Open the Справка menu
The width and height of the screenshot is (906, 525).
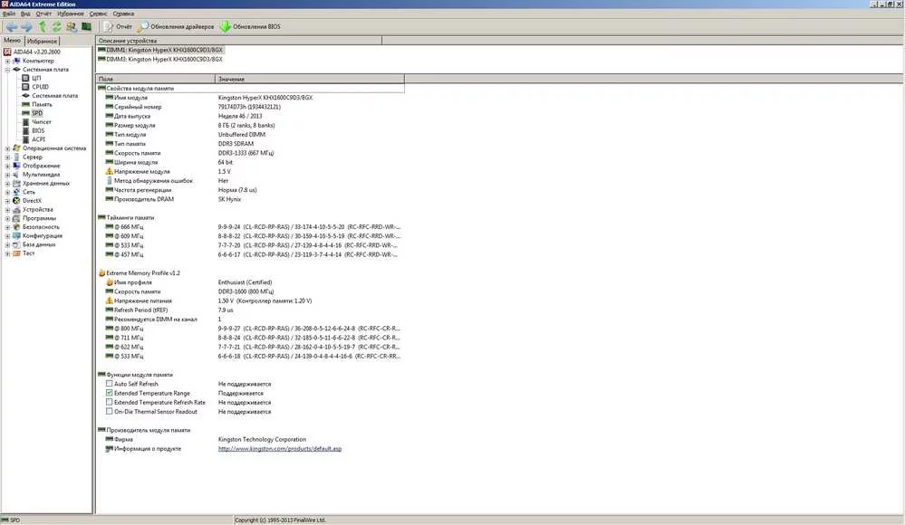point(123,14)
